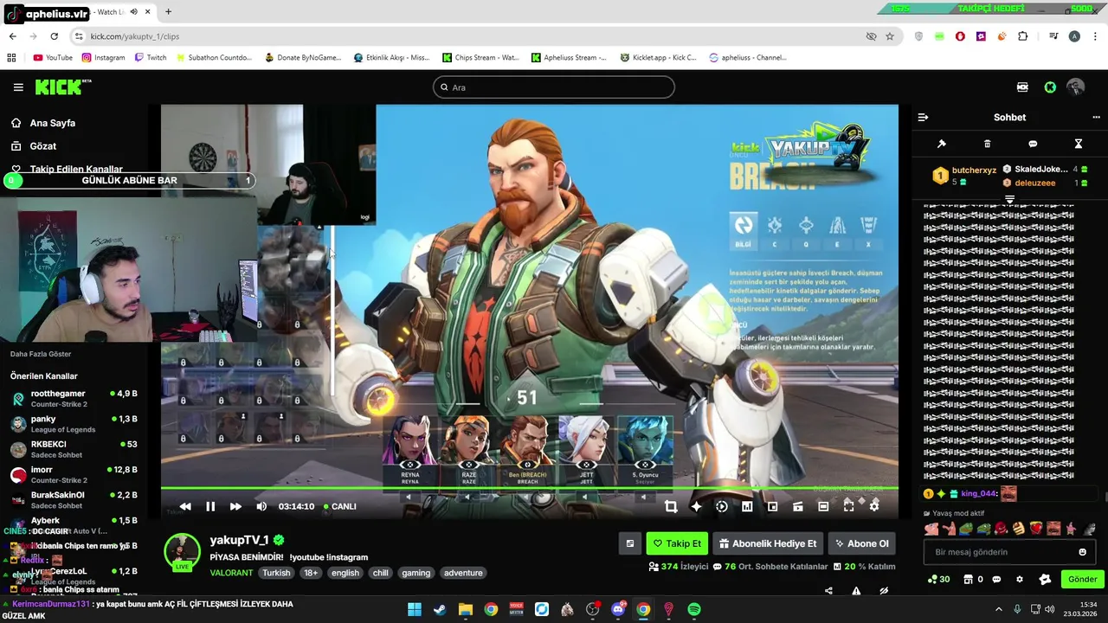Open imorr Counter-Strike 2 channel

point(74,474)
